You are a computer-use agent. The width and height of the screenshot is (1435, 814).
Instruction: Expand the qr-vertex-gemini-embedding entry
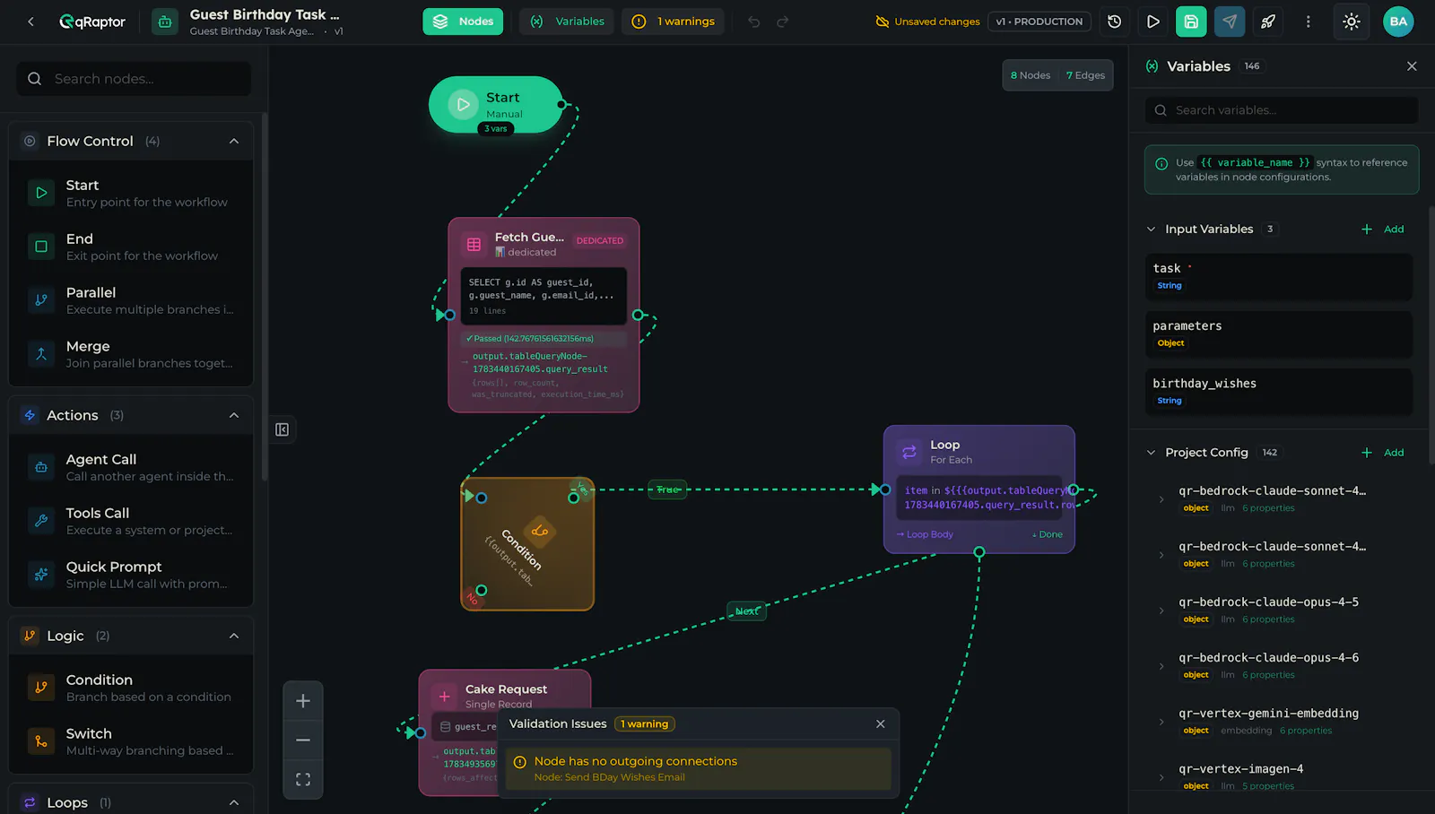[x=1161, y=722]
